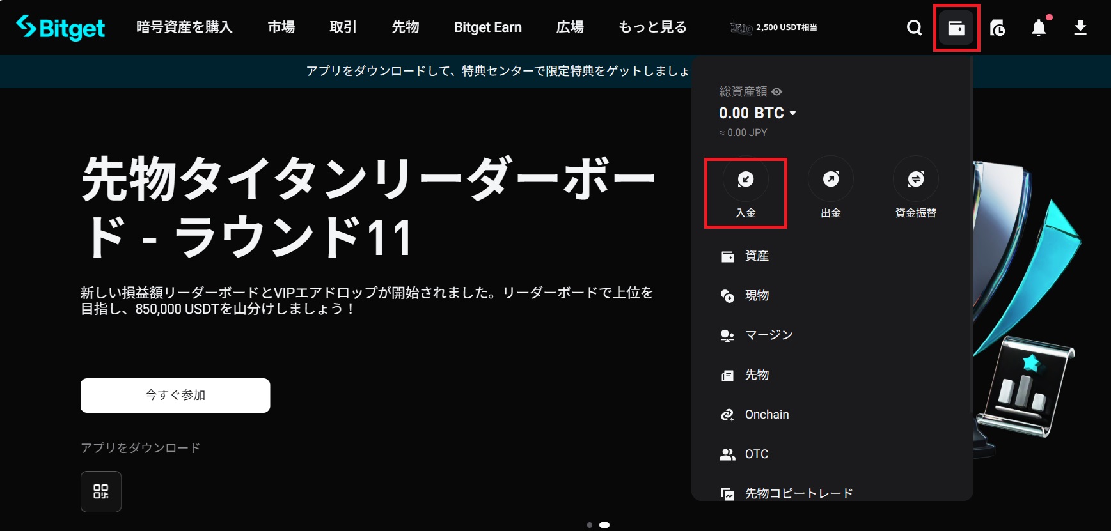1111x531 pixels.
Task: Click the 資金振替 transfer icon
Action: 916,180
